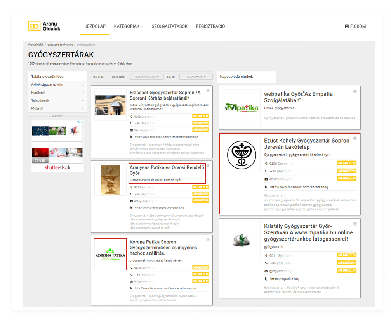Reveal Kristály Gyógyszertár phone with MEGNÉZEM

click(347, 263)
